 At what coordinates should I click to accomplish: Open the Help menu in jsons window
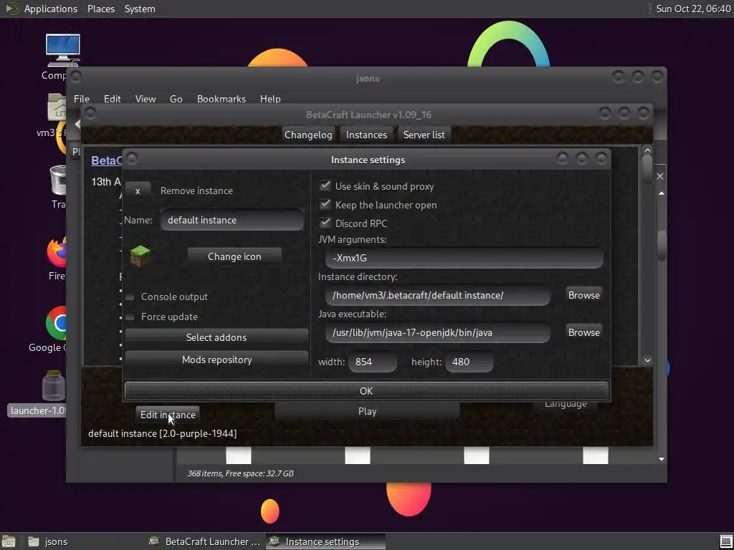[x=270, y=99]
